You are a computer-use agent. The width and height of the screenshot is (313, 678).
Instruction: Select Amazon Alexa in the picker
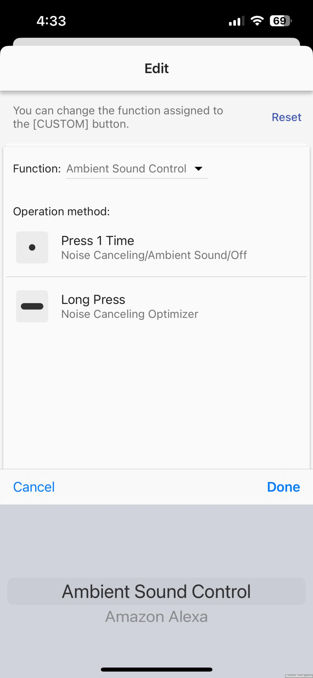pyautogui.click(x=156, y=616)
